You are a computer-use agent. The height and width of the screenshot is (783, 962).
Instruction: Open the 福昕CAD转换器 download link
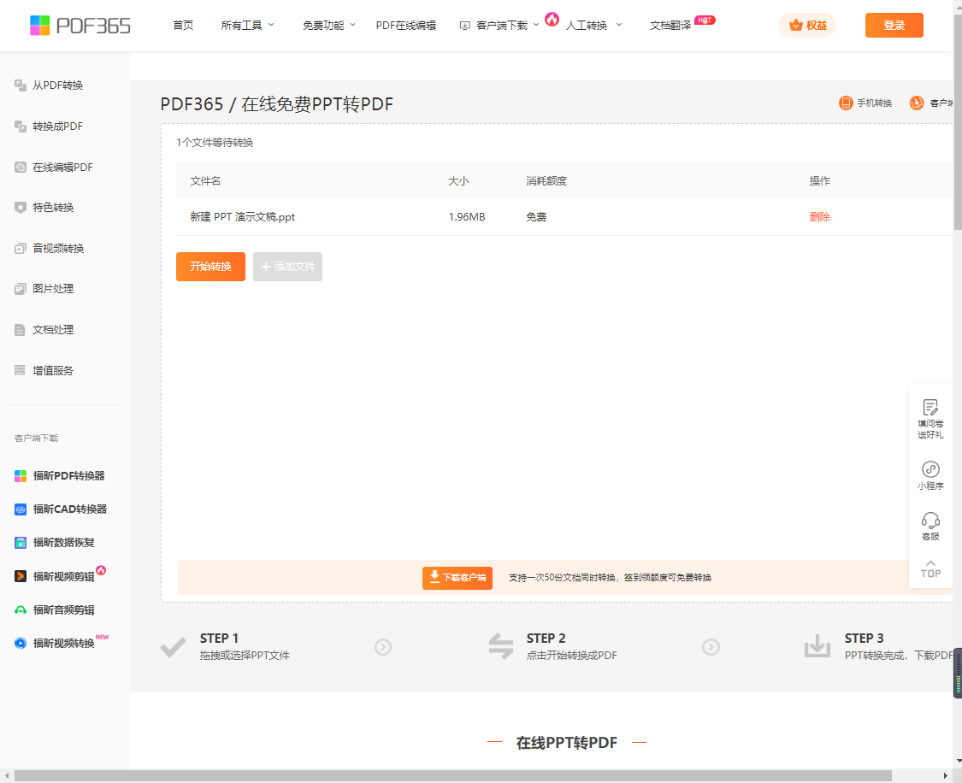tap(70, 509)
